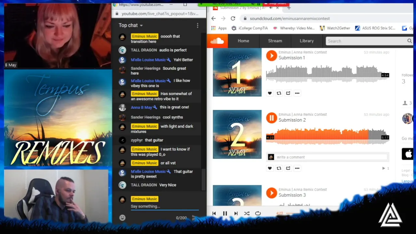
Task: Open more options for Submission 1
Action: [x=297, y=93]
